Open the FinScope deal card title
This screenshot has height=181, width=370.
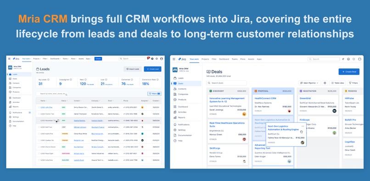coord(305,120)
